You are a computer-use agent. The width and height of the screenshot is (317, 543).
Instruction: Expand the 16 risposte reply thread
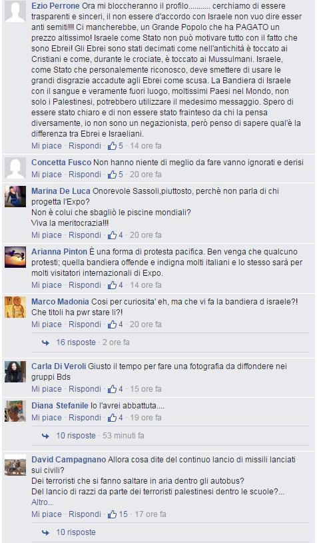coord(76,342)
